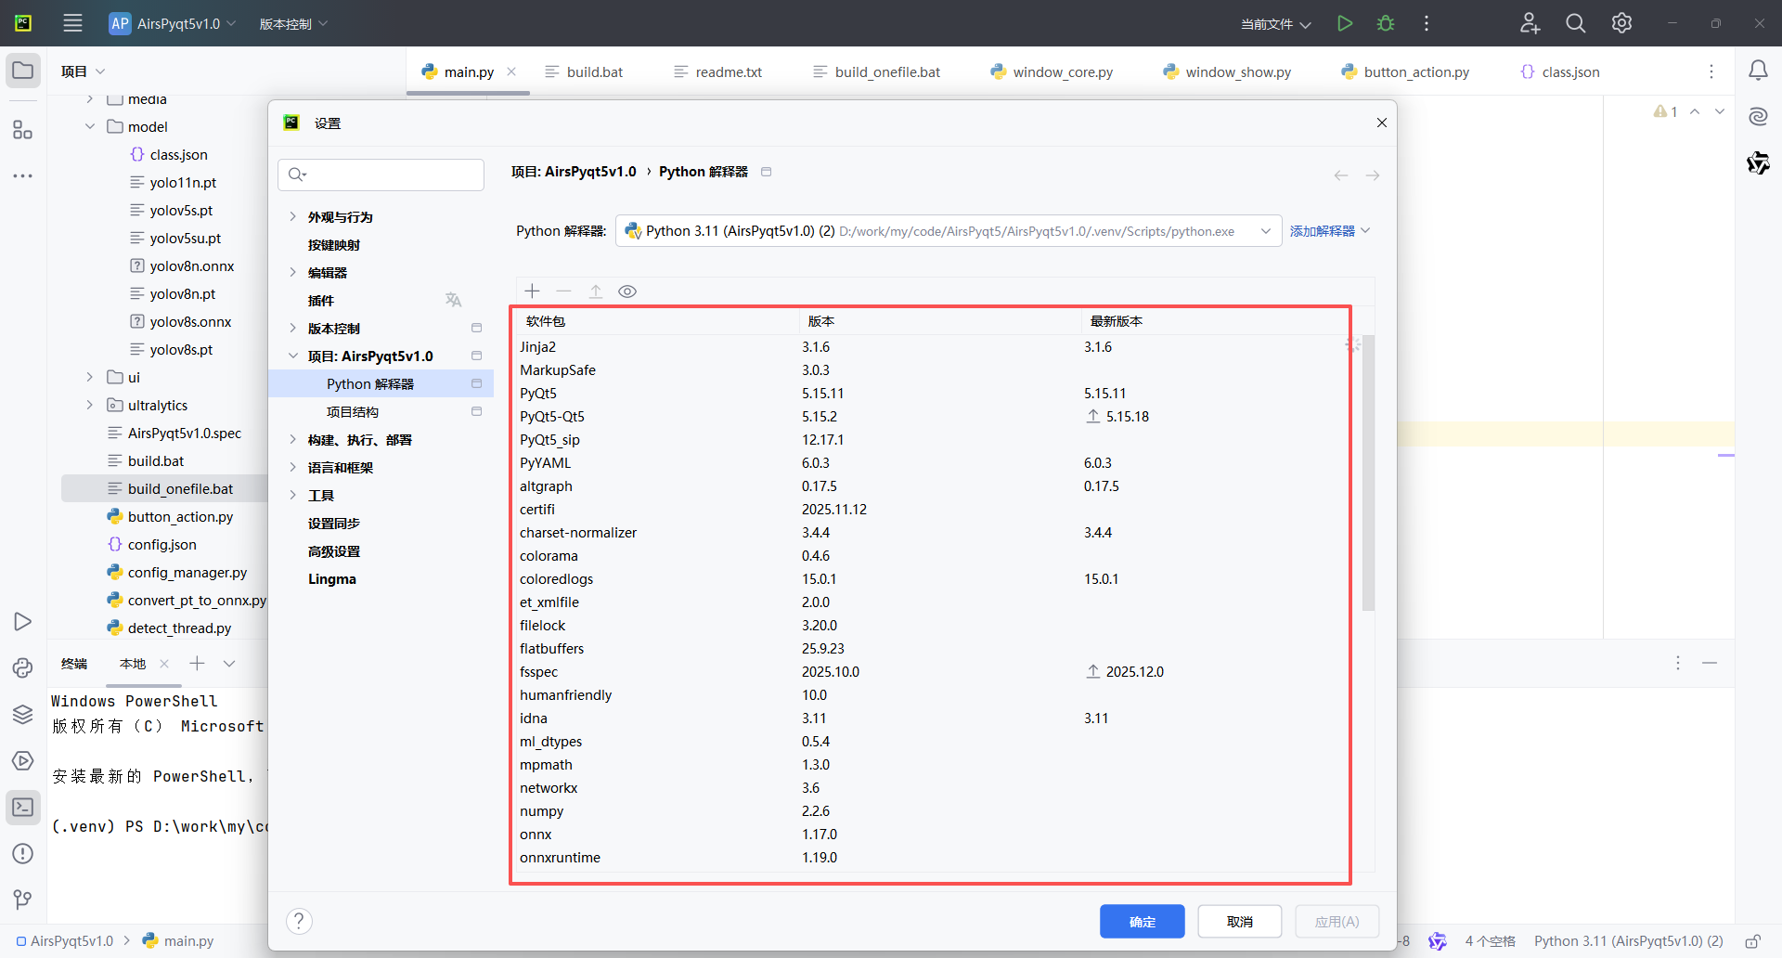This screenshot has width=1782, height=958.
Task: Start debugging with the bug icon
Action: (x=1386, y=23)
